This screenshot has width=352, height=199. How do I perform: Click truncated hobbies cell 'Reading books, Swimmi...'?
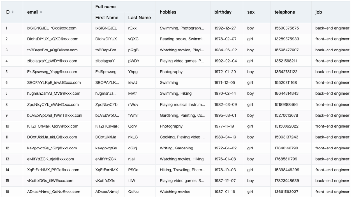(183, 39)
